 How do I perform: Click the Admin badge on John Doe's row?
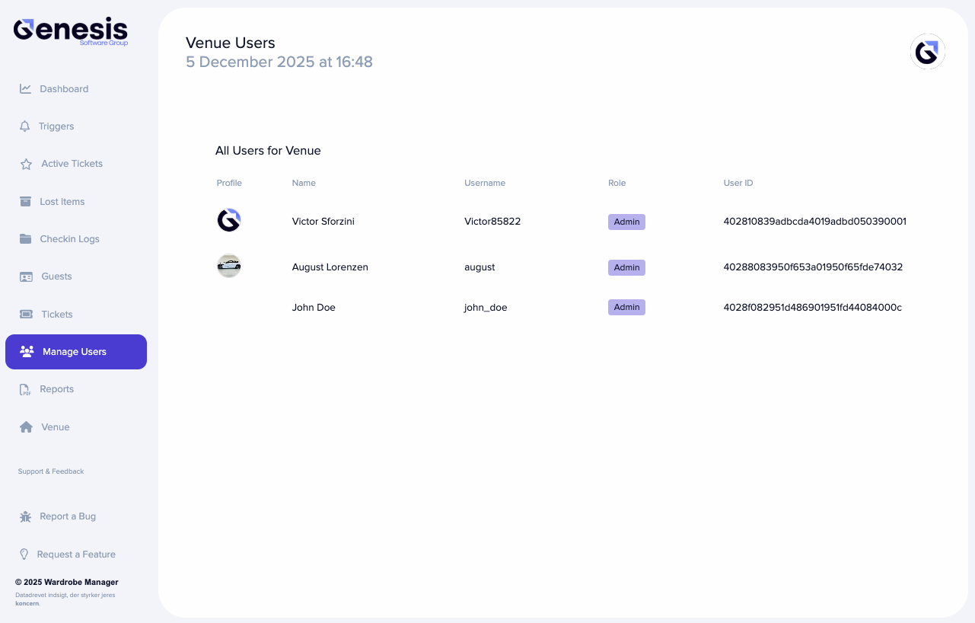pos(626,307)
